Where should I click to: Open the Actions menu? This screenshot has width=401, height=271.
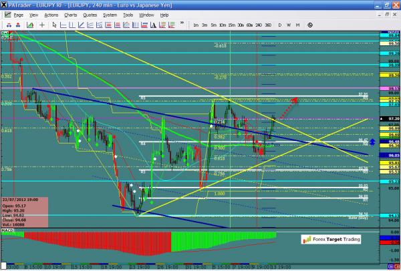tap(51, 15)
